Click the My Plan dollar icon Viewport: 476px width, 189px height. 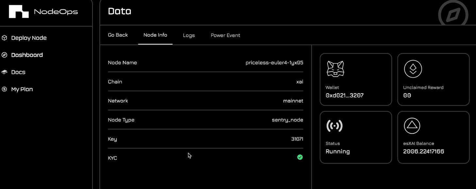click(x=5, y=89)
